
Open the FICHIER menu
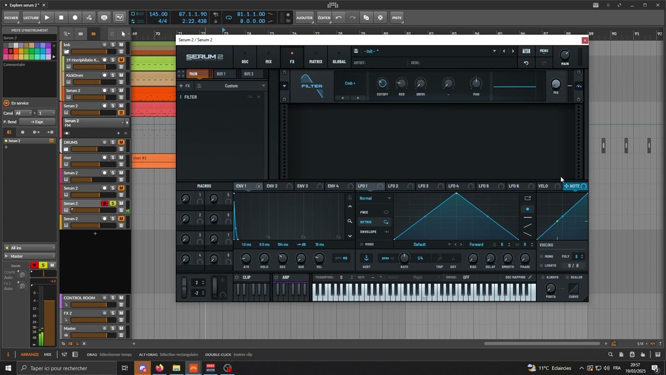[x=11, y=18]
